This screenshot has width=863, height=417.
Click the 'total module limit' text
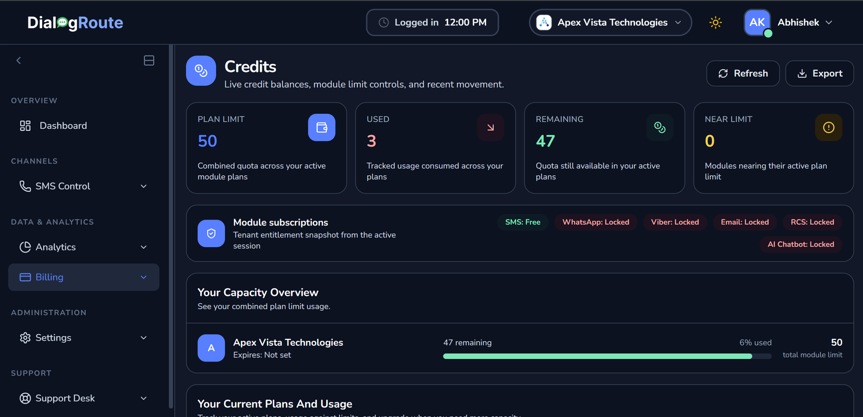[812, 355]
